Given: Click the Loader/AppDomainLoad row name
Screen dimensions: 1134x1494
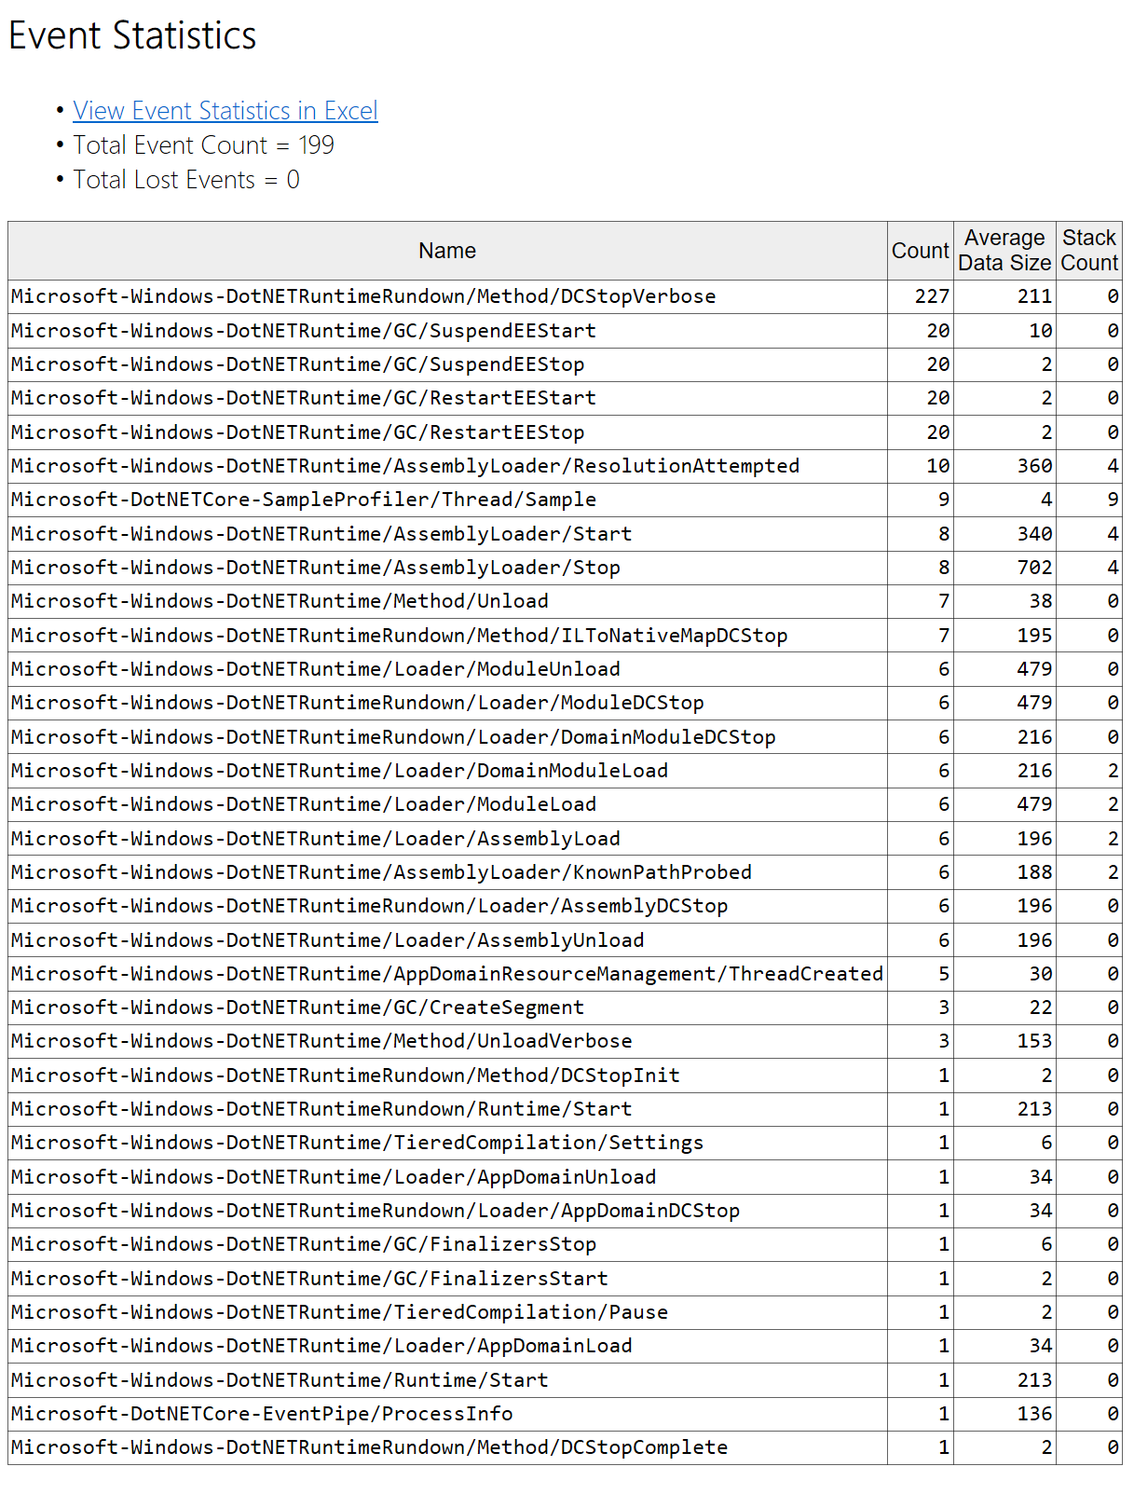Looking at the screenshot, I should click(x=321, y=1346).
